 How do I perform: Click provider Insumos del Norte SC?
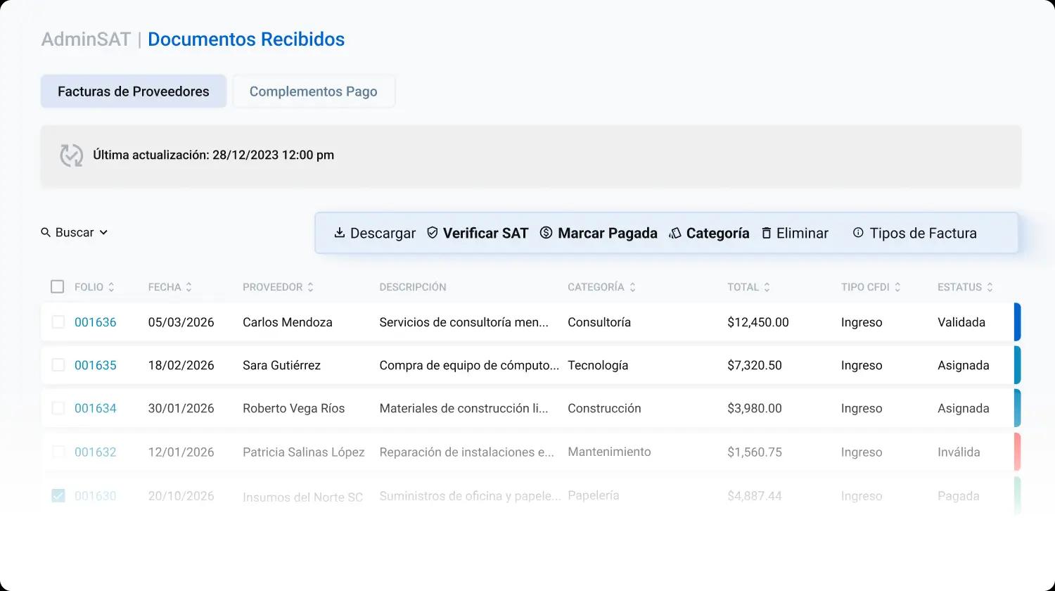coord(303,497)
